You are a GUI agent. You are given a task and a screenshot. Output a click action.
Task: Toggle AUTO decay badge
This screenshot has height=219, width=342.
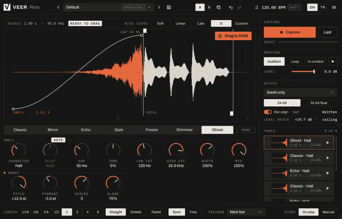click(x=58, y=140)
